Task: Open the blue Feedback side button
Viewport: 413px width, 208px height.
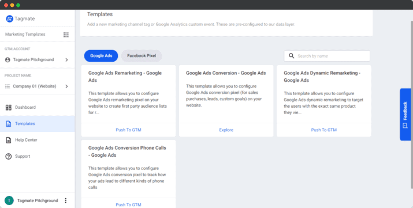Action: pos(405,115)
